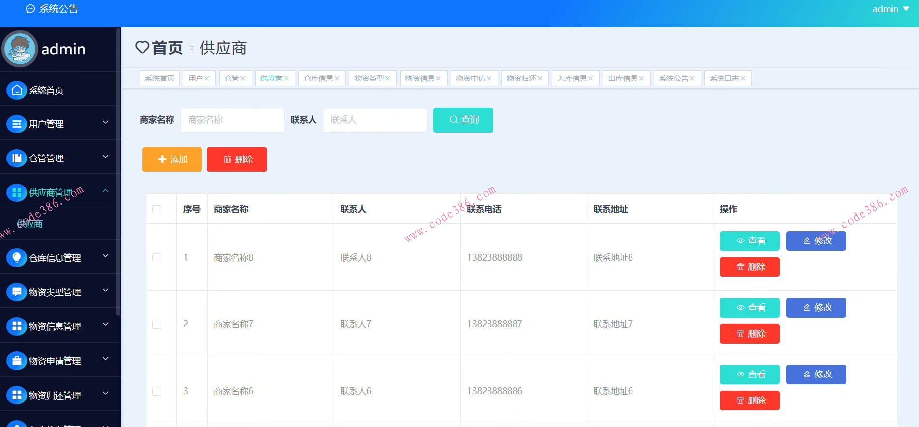Close the 入库信息 tab
The width and height of the screenshot is (919, 427).
tap(591, 79)
